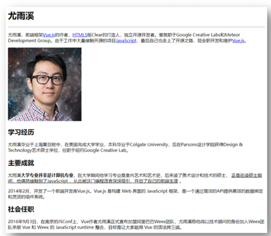This screenshot has width=271, height=236.
Task: Click the text Colgate University
Action: [x=149, y=144]
